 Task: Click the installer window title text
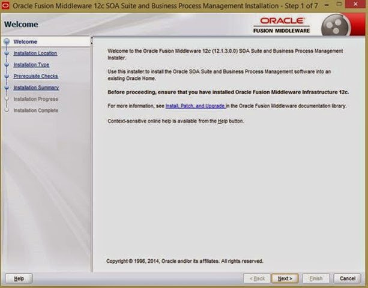pyautogui.click(x=165, y=5)
